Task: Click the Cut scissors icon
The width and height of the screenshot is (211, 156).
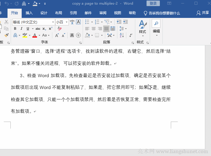Action: [6, 22]
